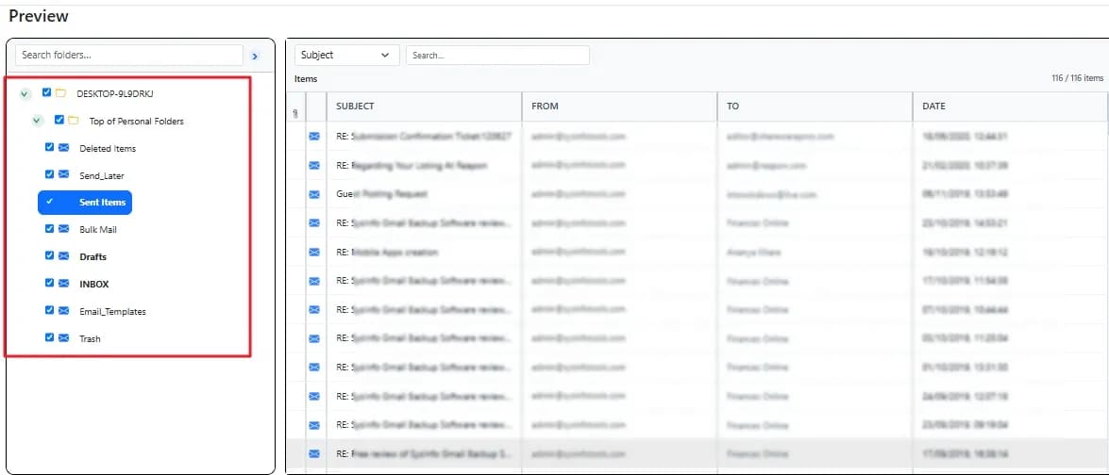Click envelope icon of Mobile Apps creation email
The image size is (1109, 475).
click(x=314, y=252)
